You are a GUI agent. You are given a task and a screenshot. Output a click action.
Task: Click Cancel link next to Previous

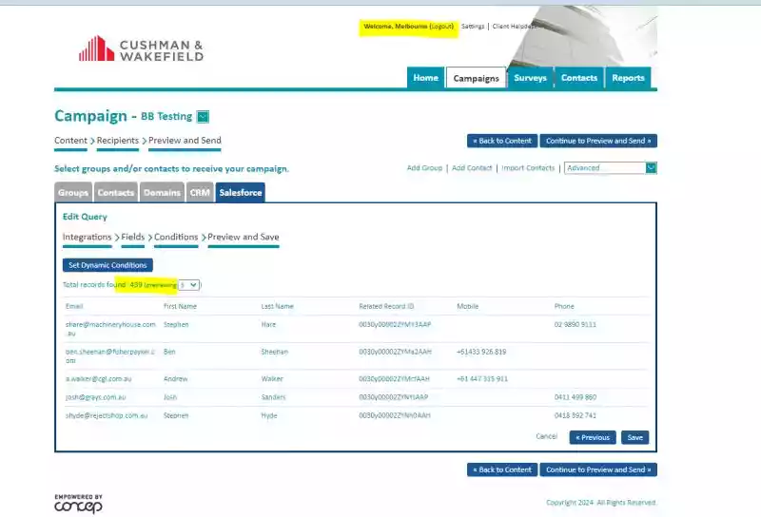[x=547, y=436]
